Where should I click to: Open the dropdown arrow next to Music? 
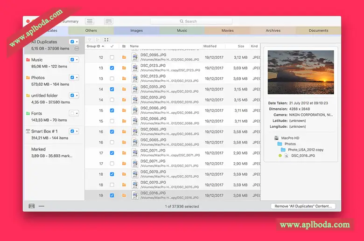pyautogui.click(x=77, y=60)
